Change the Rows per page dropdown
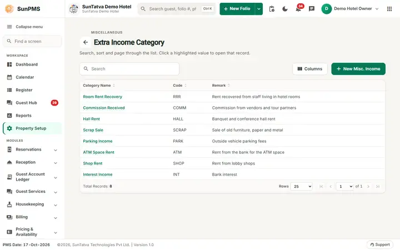The height and width of the screenshot is (250, 400). [302, 187]
